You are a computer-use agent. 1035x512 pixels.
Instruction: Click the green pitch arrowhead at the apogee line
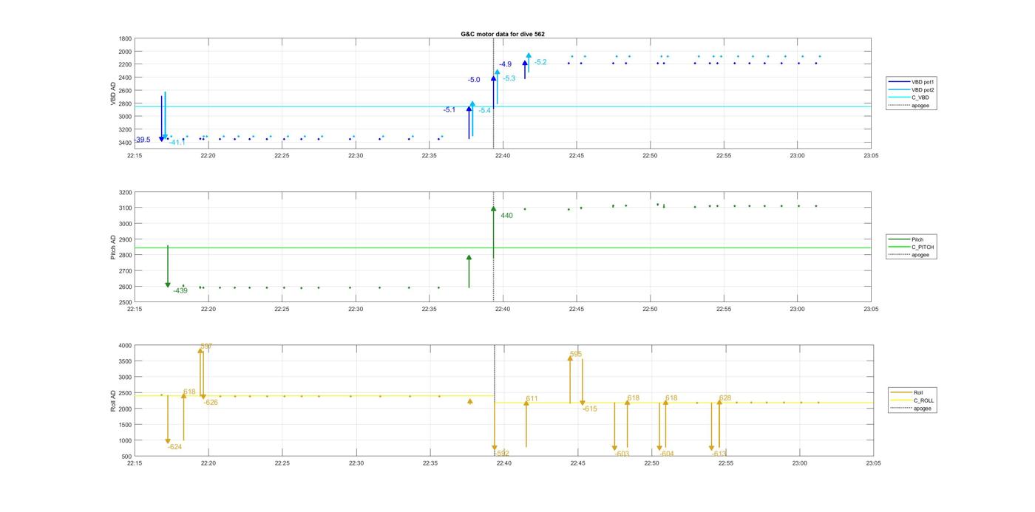[x=493, y=209]
